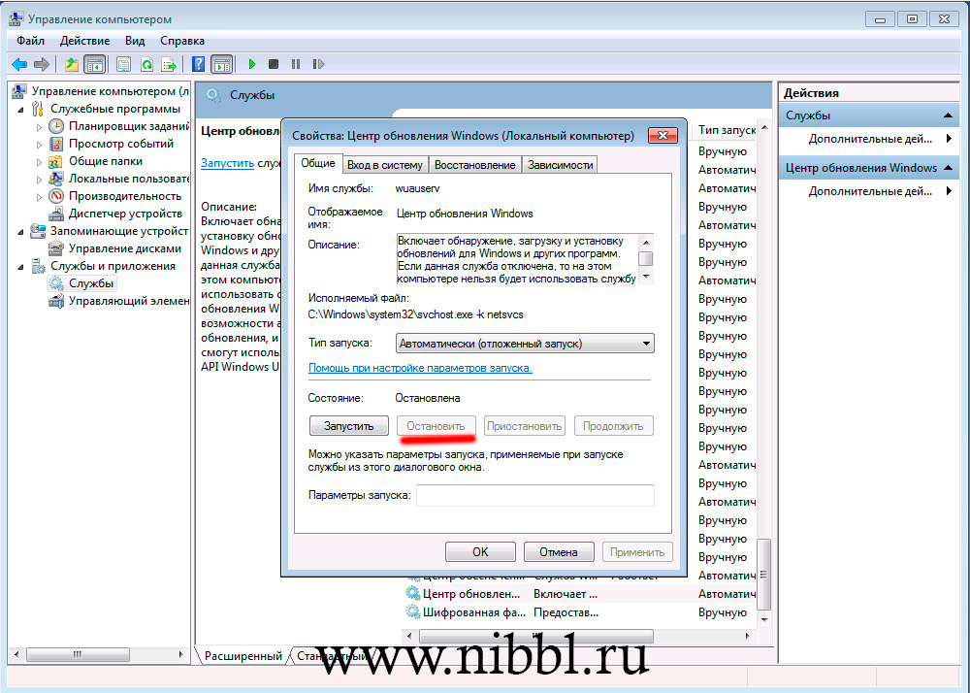970x693 pixels.
Task: Expand the Производительность branch arrow
Action: (39, 197)
